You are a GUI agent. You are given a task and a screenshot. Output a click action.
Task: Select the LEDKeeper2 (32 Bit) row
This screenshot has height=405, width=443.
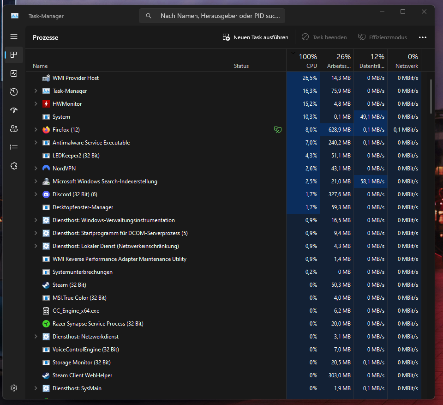[223, 156]
